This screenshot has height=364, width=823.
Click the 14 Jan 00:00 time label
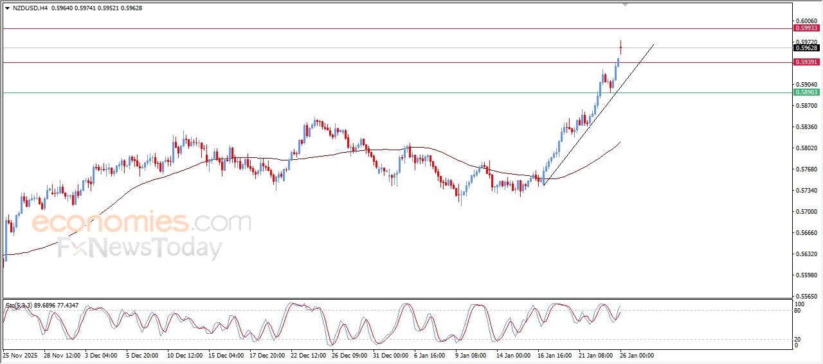coord(515,354)
